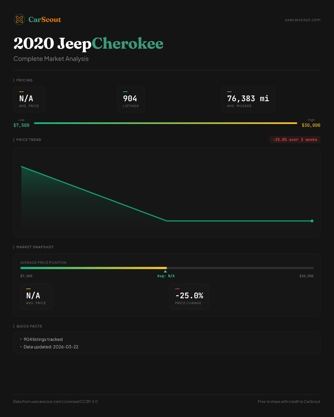Click the 904 listings tracked bullet item
334x417 pixels.
coord(43,339)
